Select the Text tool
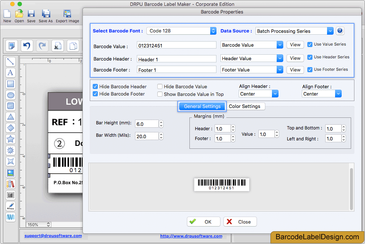This screenshot has height=244, width=365. 11,73
